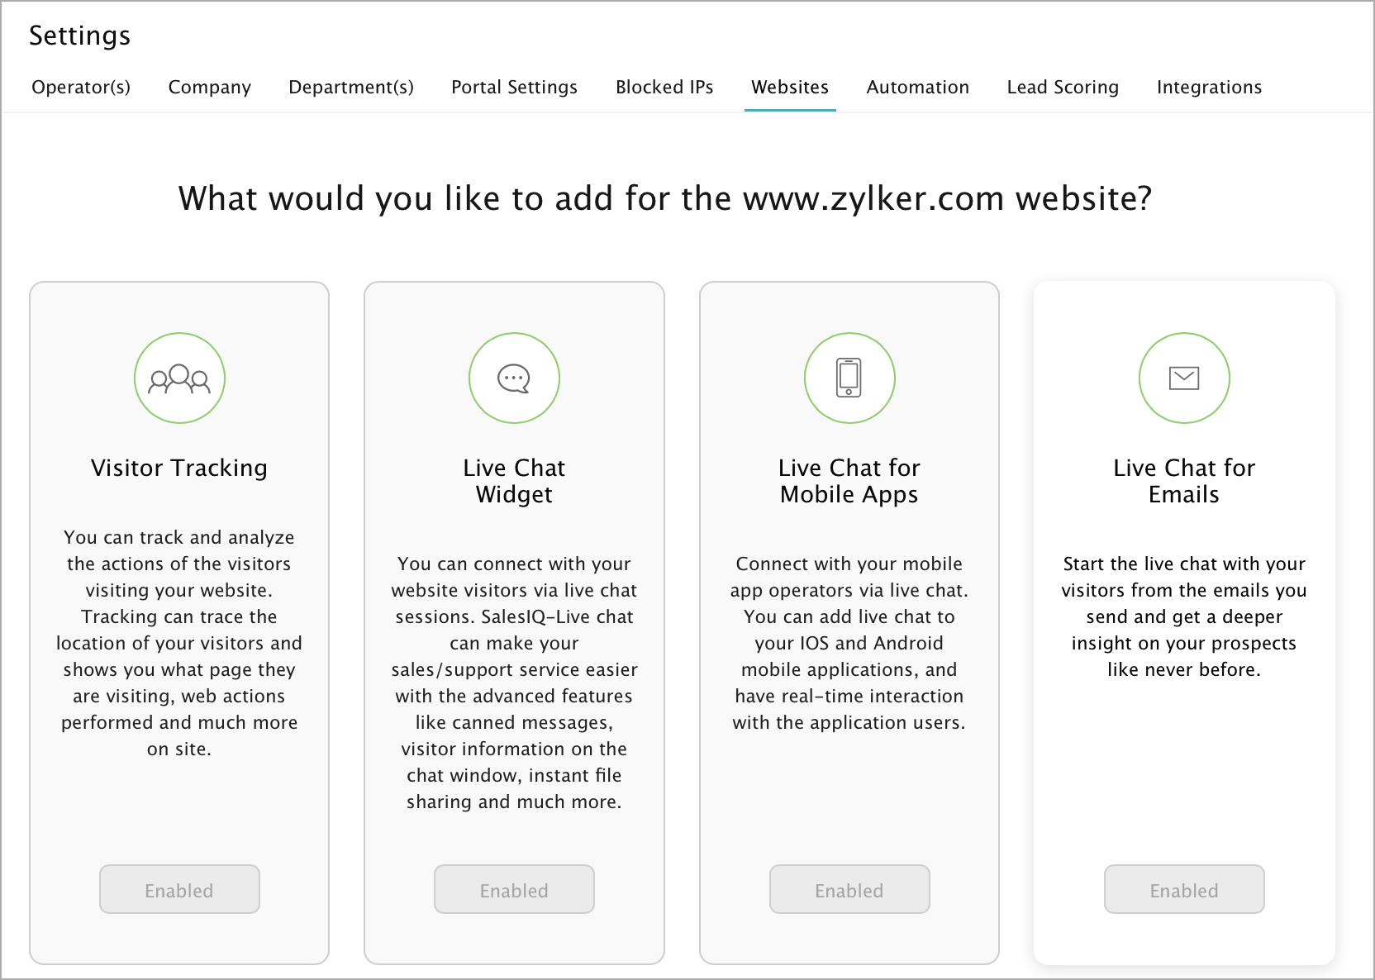This screenshot has height=980, width=1375.
Task: Click the Live Chat for Emails title
Action: point(1184,481)
